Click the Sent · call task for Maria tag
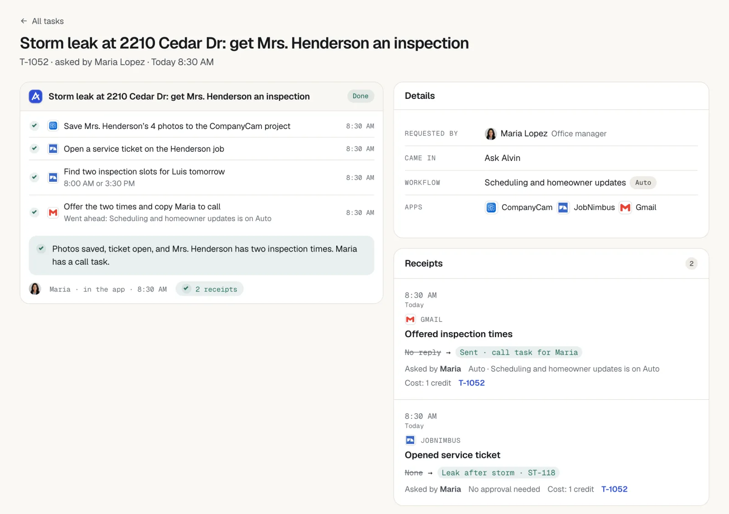Viewport: 729px width, 514px height. (x=519, y=352)
